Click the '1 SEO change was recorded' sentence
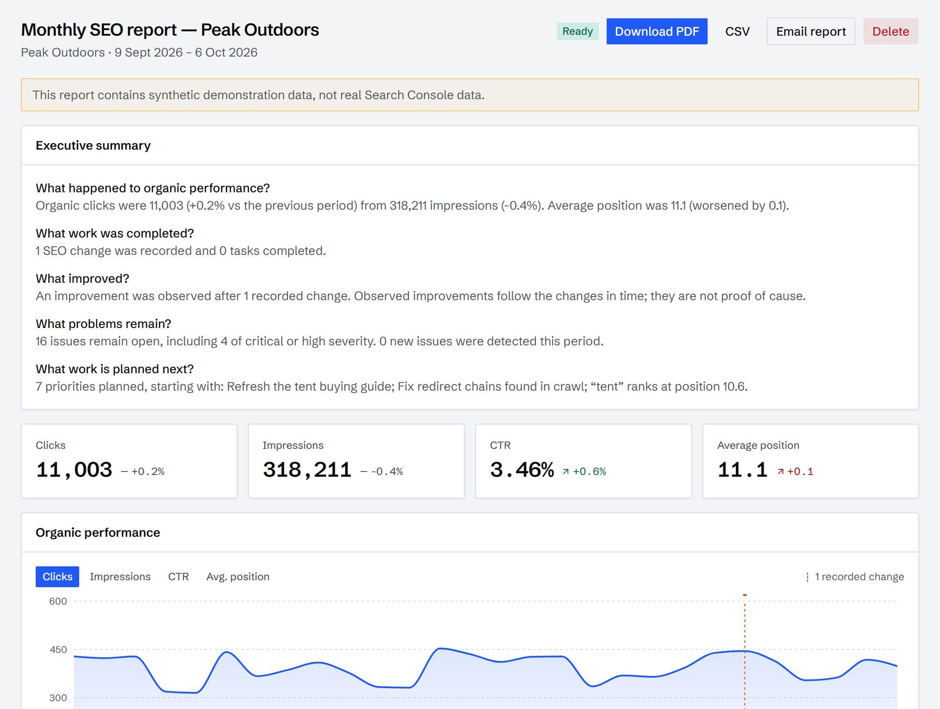 pyautogui.click(x=181, y=251)
